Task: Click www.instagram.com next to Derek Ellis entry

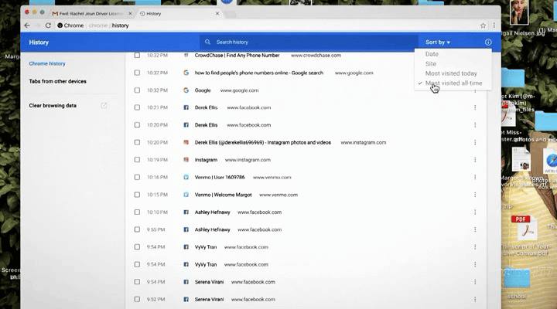Action: 364,142
